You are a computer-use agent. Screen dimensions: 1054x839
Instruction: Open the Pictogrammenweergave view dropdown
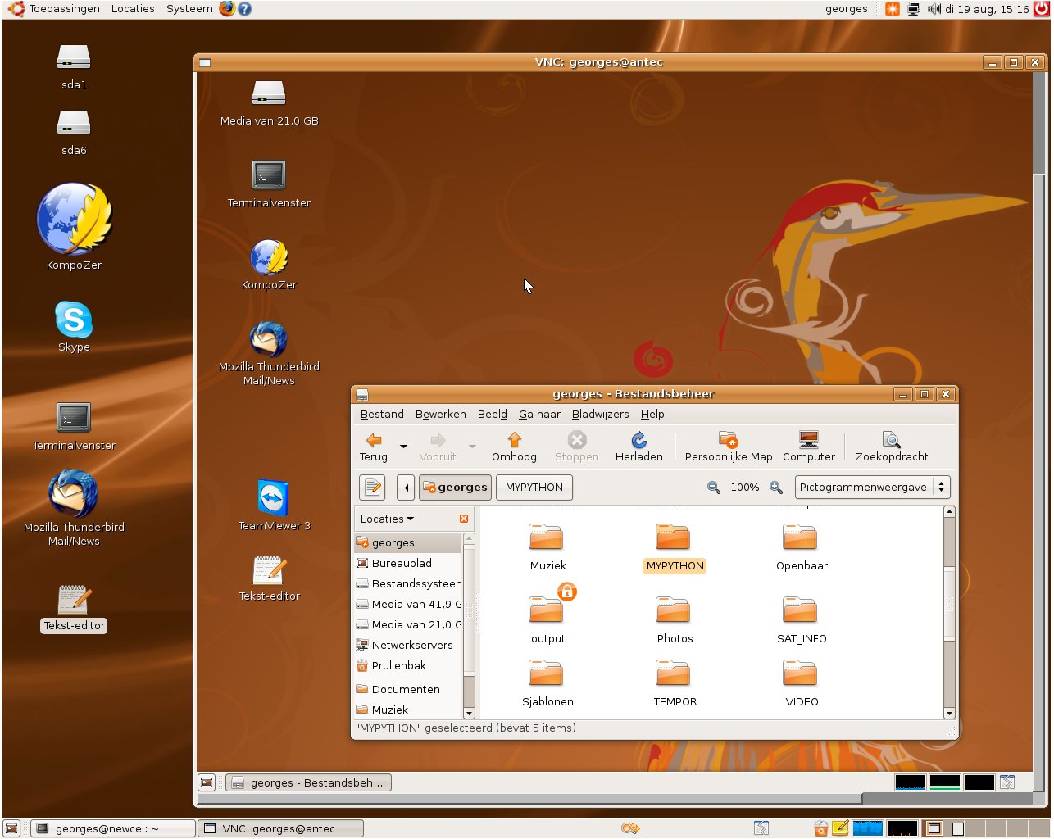pos(872,488)
